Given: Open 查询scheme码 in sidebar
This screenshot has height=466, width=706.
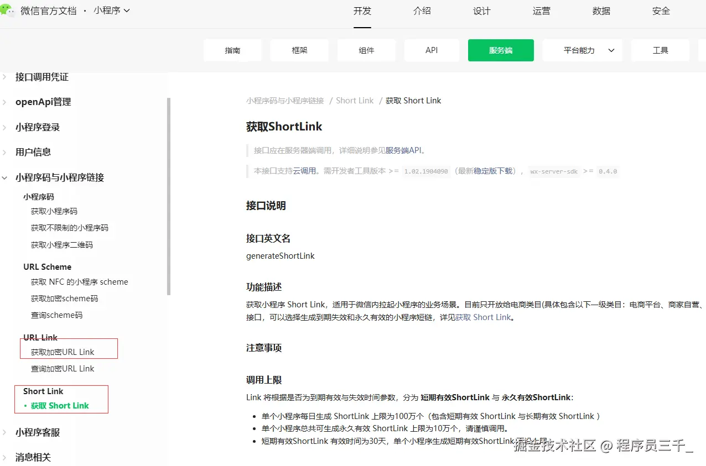Looking at the screenshot, I should tap(57, 315).
